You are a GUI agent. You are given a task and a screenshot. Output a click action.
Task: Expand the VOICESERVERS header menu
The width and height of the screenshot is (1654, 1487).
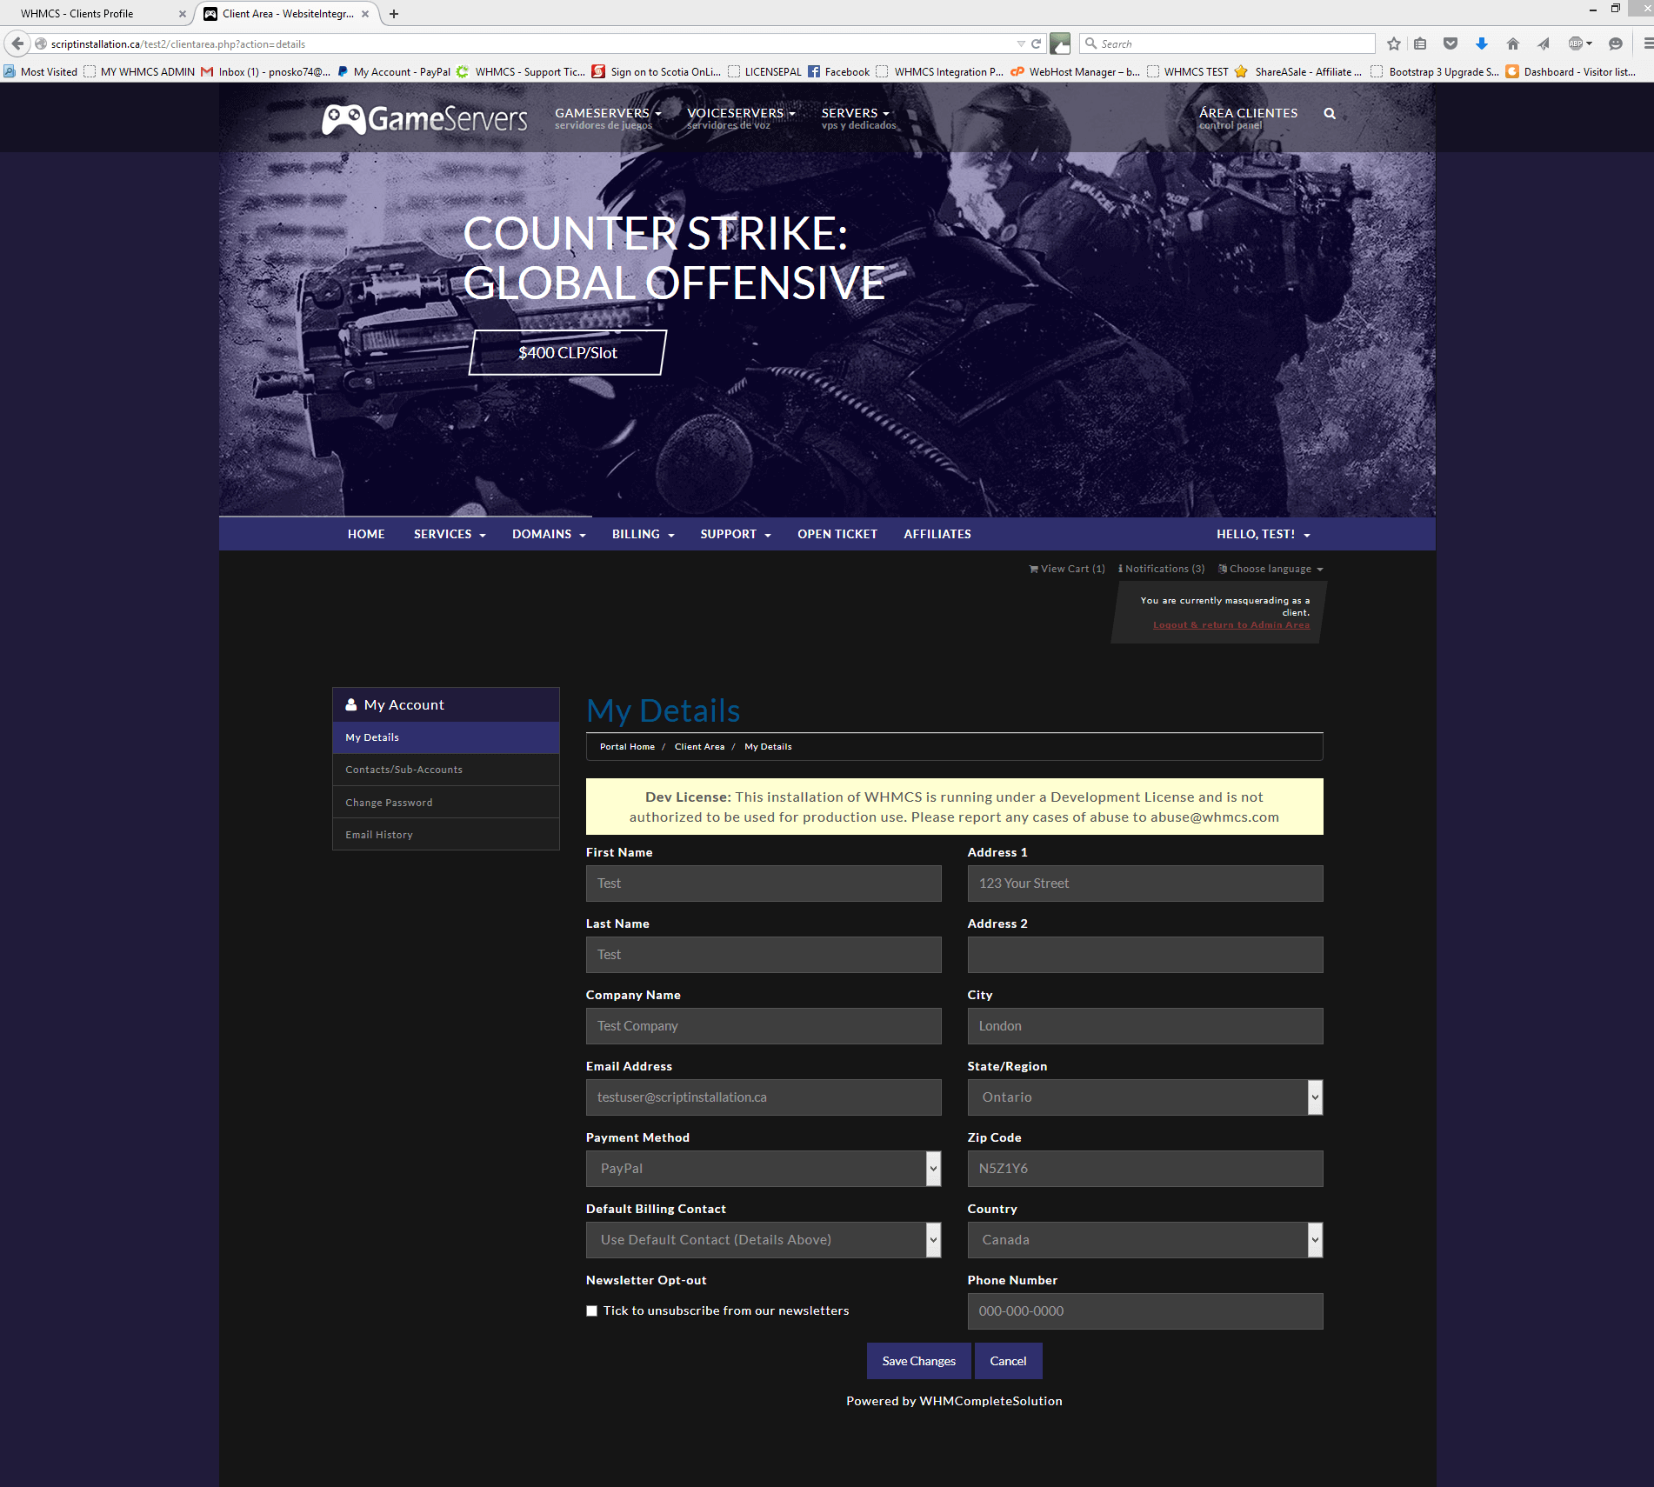coord(741,118)
